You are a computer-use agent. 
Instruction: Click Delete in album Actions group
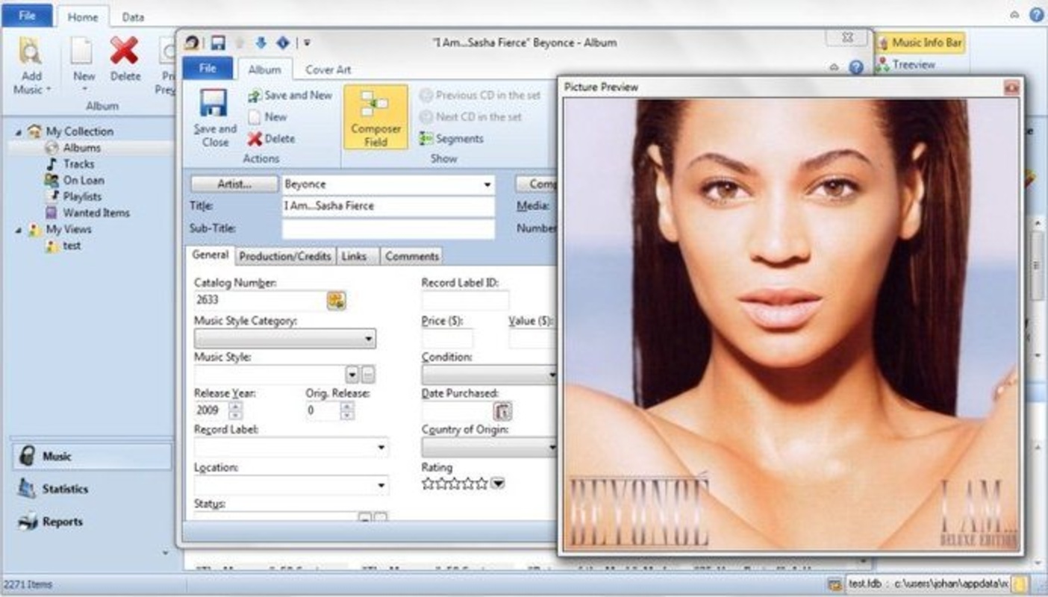[x=271, y=139]
